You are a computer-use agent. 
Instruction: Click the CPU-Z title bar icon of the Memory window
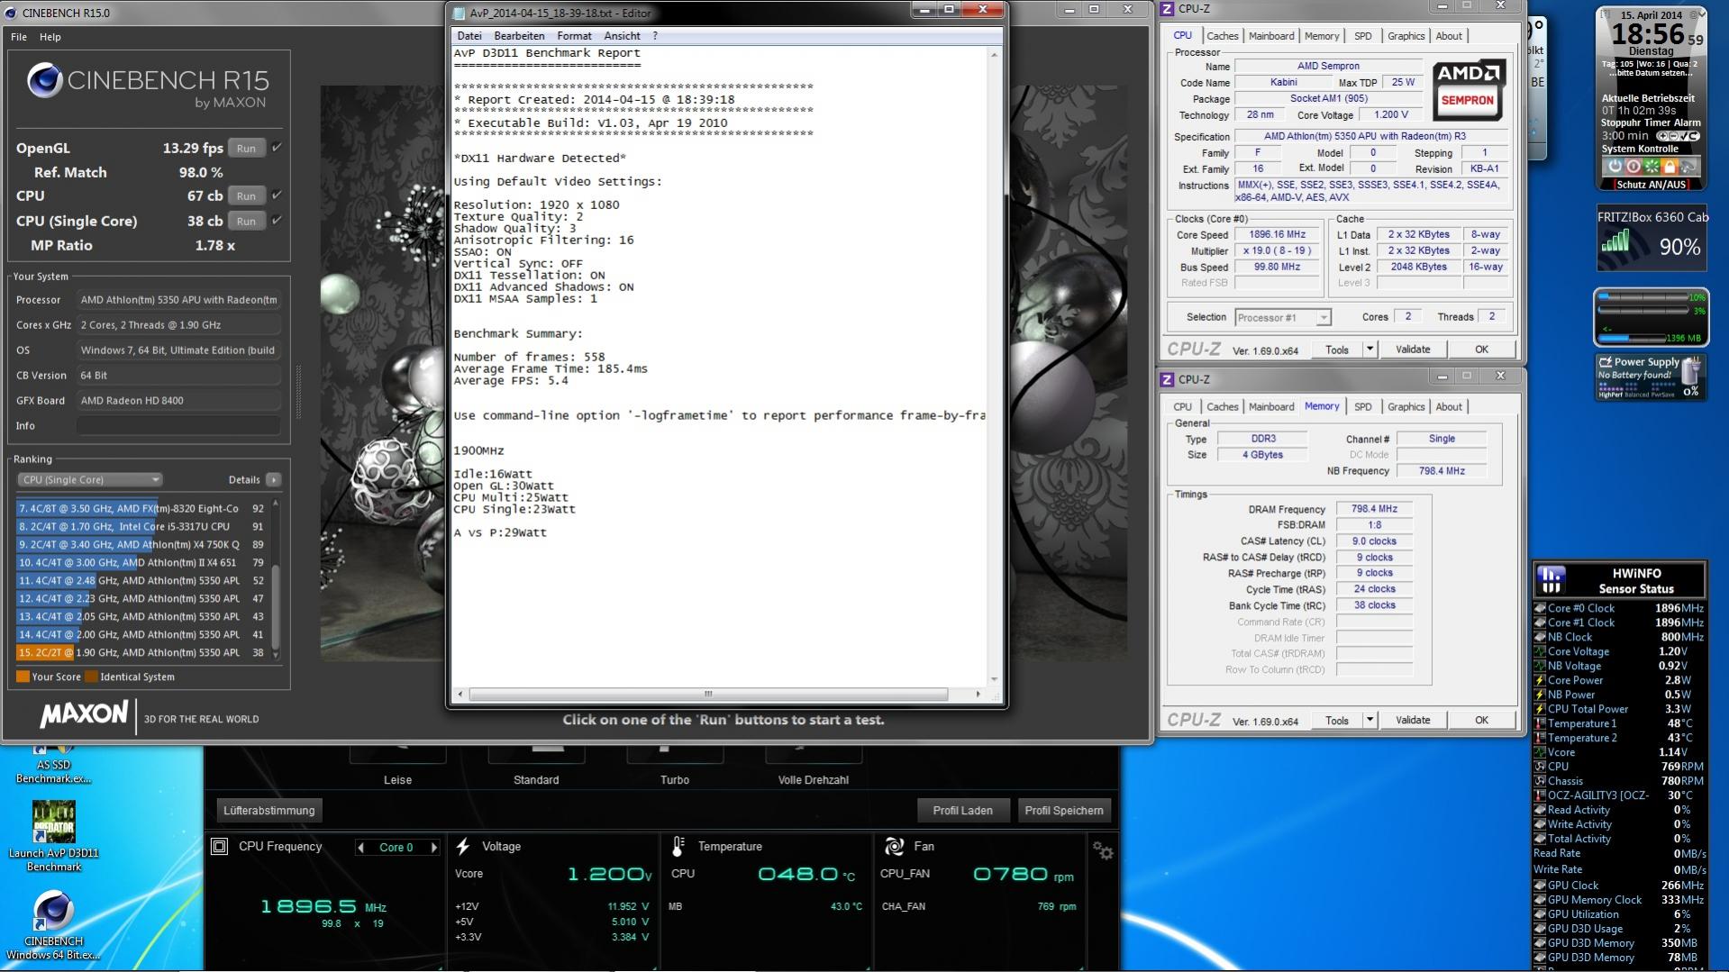[x=1167, y=379]
